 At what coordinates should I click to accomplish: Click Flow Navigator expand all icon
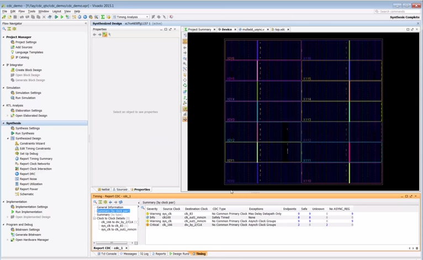[14, 29]
